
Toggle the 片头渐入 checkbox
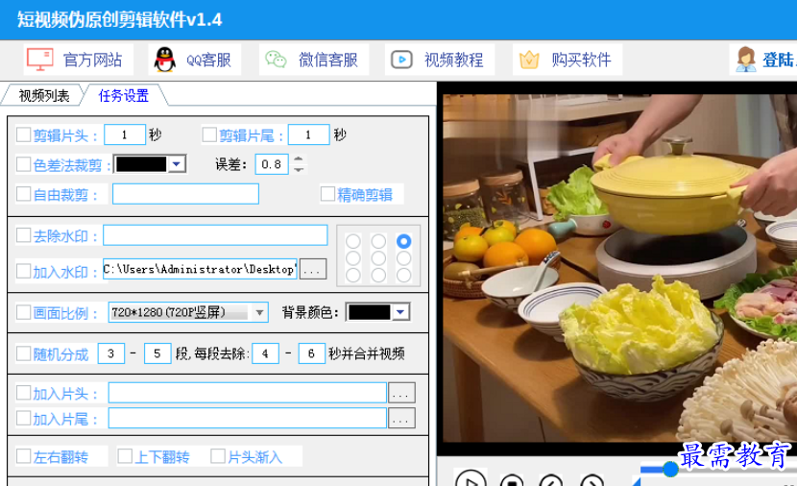(x=218, y=456)
